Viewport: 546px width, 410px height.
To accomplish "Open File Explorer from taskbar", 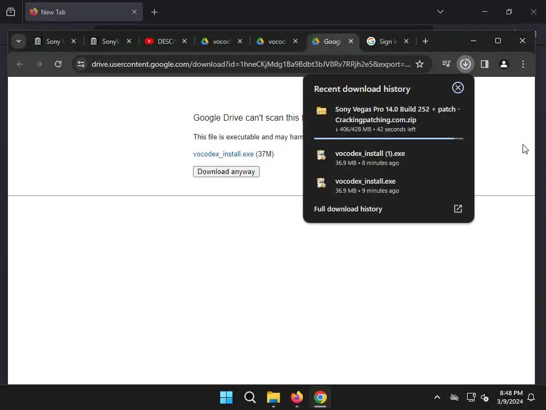I will 274,397.
